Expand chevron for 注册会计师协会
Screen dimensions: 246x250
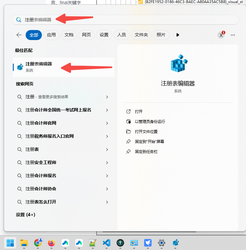click(x=107, y=189)
